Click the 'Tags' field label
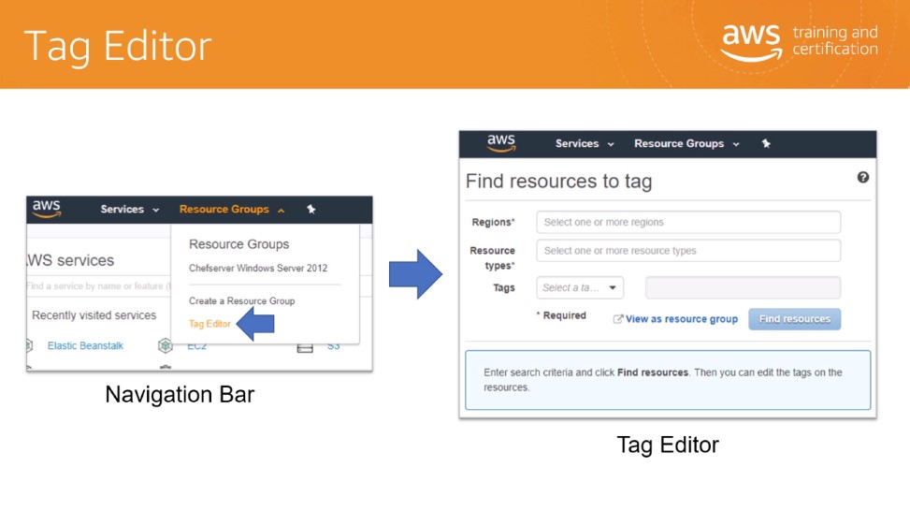 [x=504, y=287]
